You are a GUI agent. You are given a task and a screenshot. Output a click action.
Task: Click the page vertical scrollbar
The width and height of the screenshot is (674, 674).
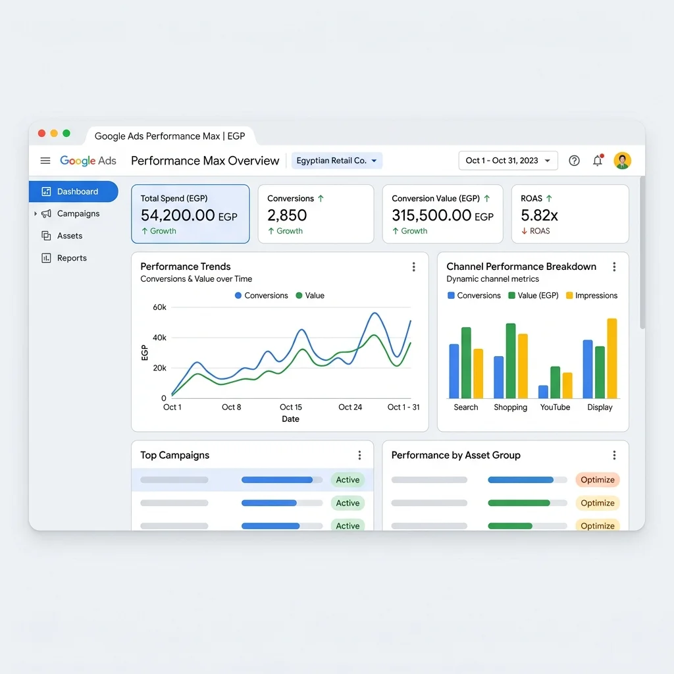642,253
